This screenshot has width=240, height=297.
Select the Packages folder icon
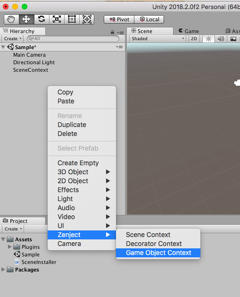click(10, 269)
